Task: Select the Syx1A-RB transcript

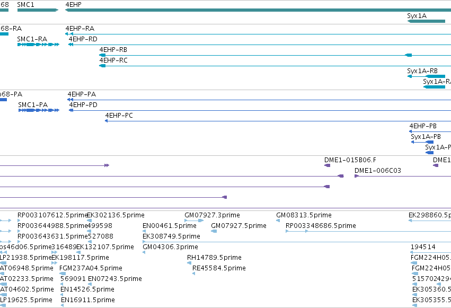Action: [426, 76]
